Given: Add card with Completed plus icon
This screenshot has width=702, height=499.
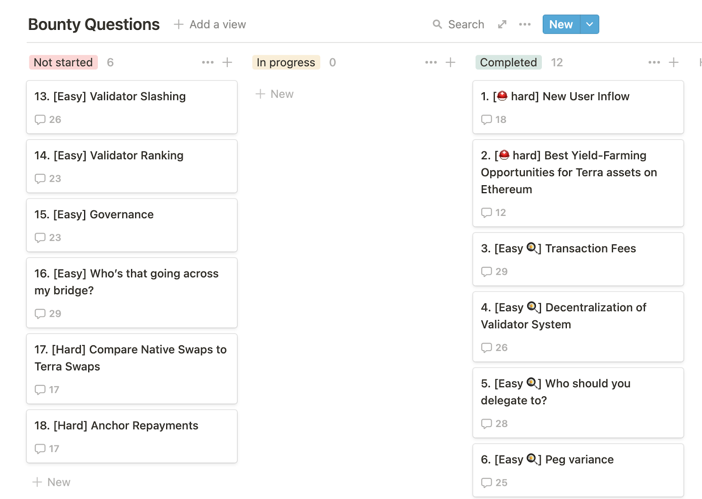Looking at the screenshot, I should click(673, 62).
